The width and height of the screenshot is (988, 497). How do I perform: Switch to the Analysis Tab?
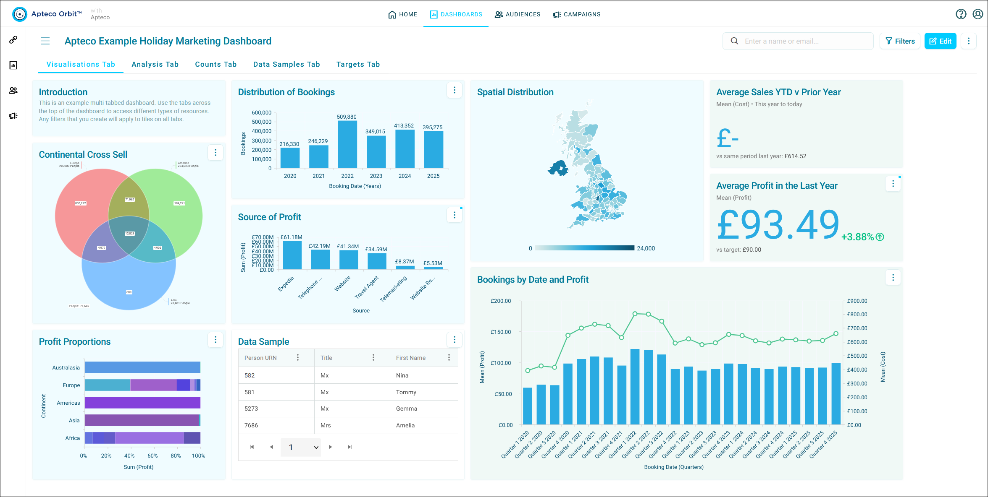coord(155,64)
